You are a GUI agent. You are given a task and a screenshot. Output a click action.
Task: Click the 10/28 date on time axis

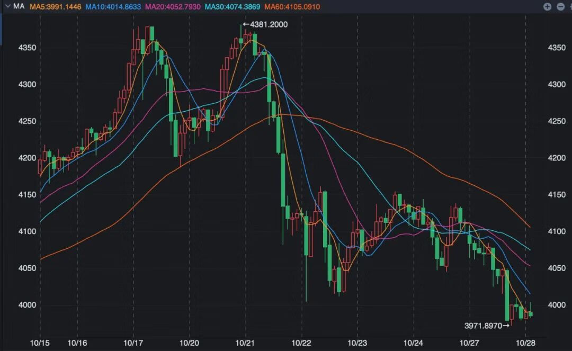pos(525,343)
